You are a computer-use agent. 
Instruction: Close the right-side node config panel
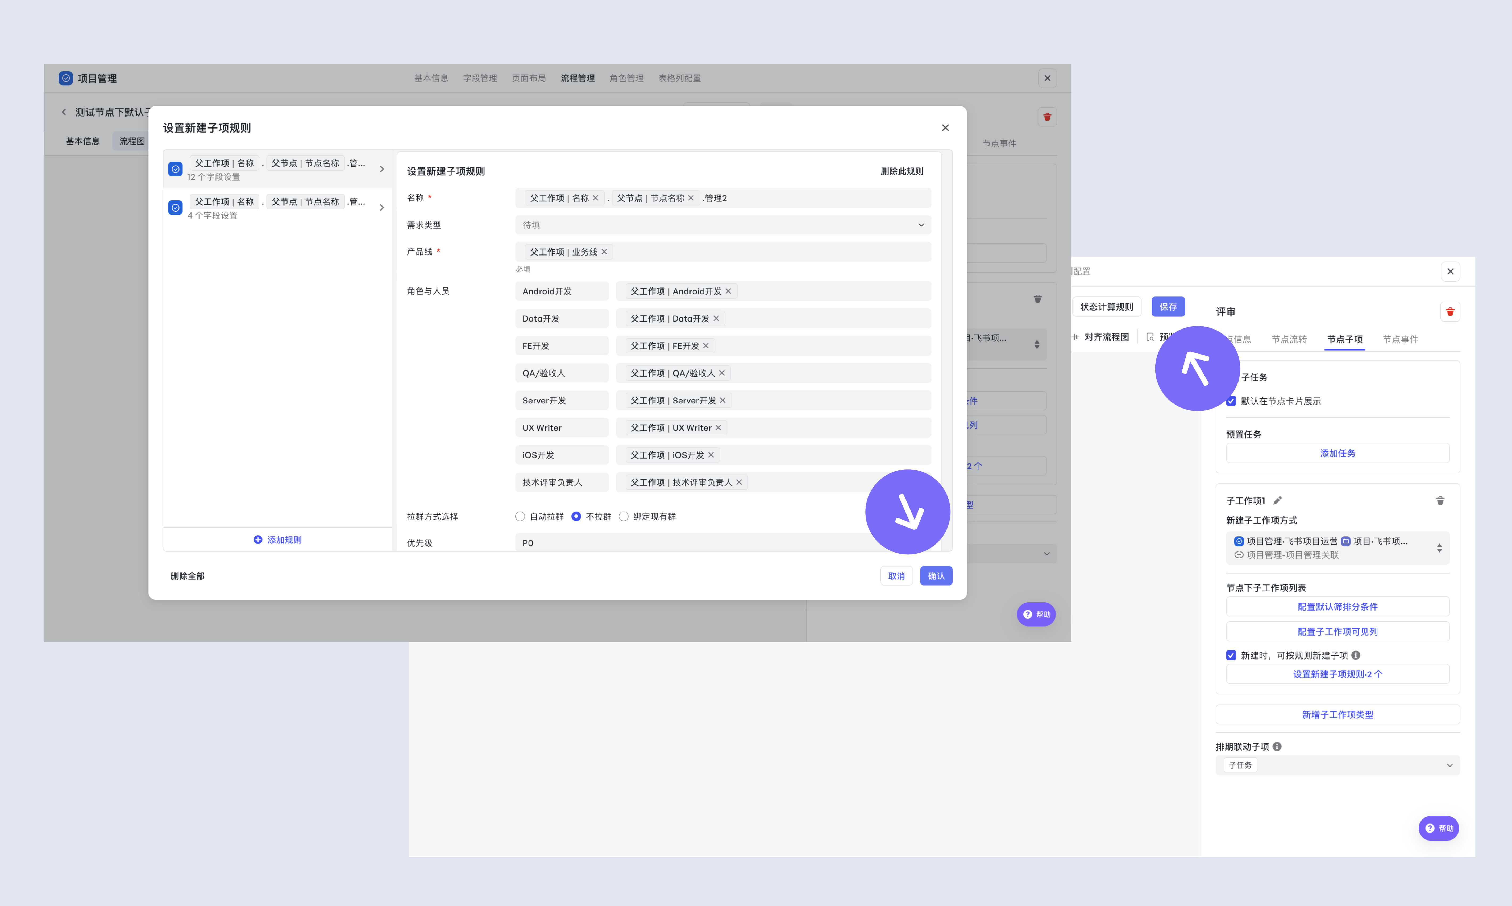[1450, 272]
